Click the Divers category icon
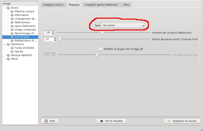Image resolution: width=203 pixels, height=131 pixels. click(8, 8)
